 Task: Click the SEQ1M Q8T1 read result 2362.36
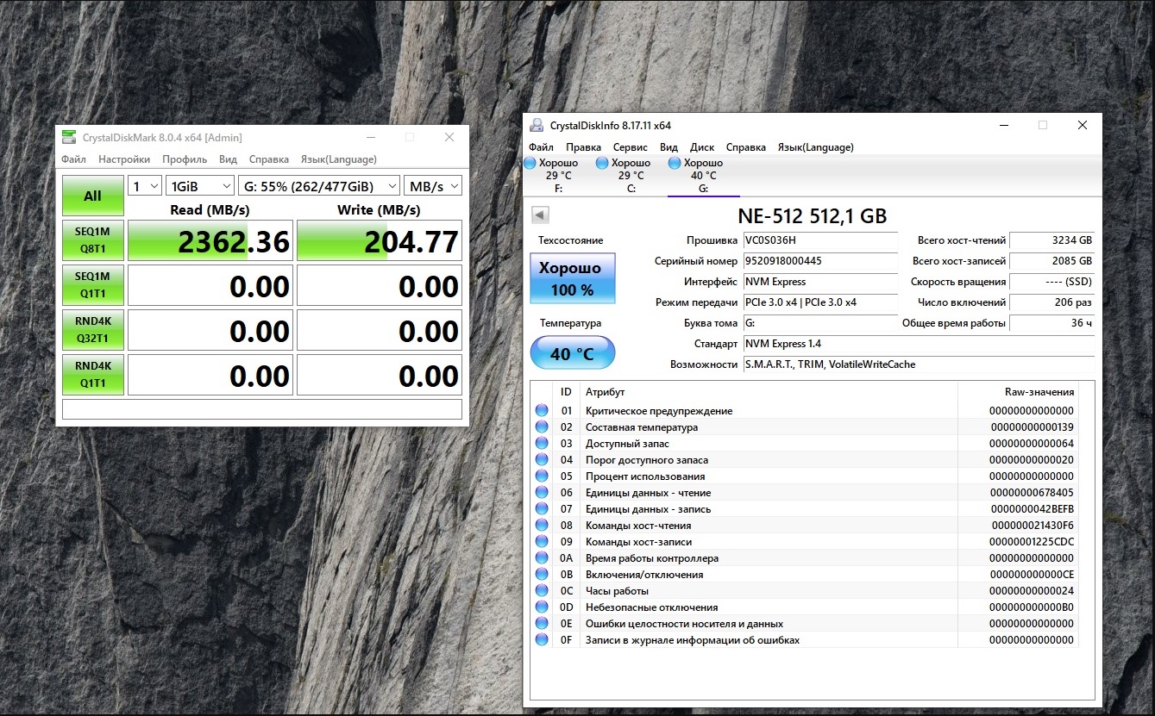(210, 241)
